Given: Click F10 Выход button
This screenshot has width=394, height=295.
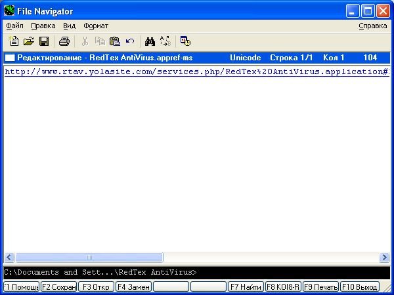Looking at the screenshot, I should [360, 286].
